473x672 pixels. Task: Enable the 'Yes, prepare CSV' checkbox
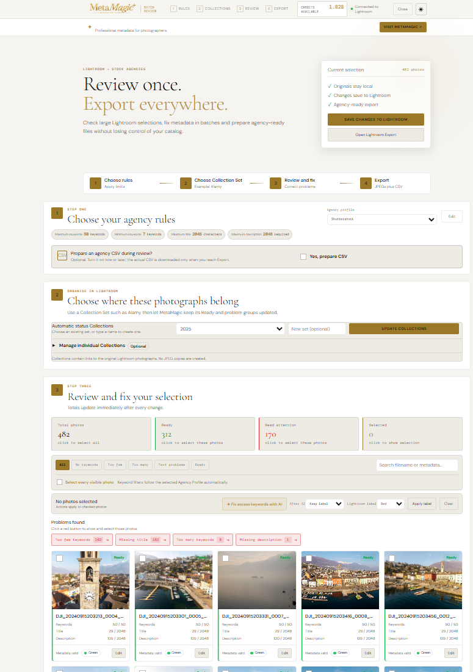(x=303, y=256)
